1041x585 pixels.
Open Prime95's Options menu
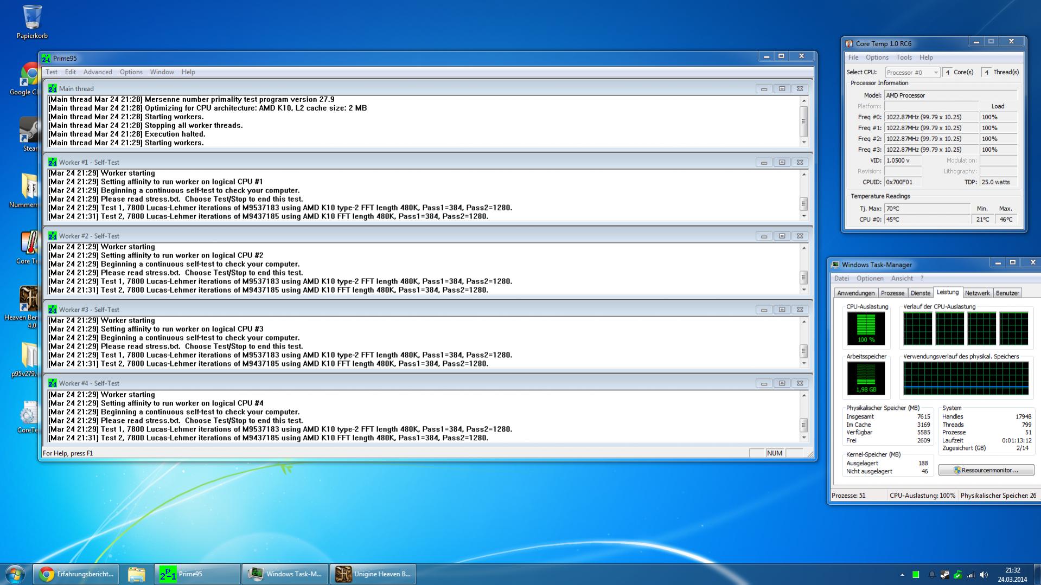131,72
